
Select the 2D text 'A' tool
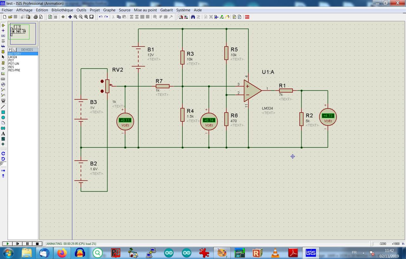3,134
